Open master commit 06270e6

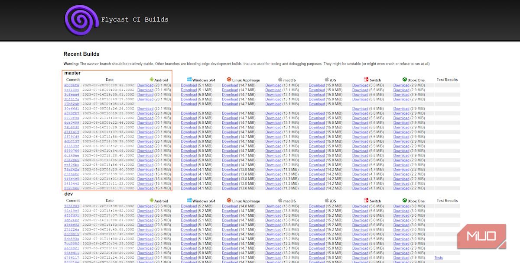point(71,188)
